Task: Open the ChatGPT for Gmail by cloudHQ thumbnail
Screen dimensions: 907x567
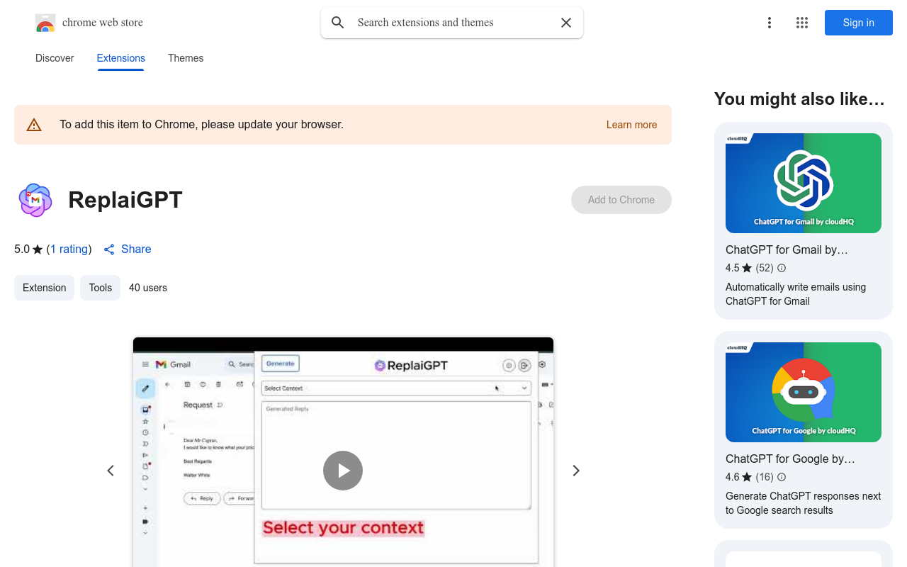Action: (x=804, y=183)
